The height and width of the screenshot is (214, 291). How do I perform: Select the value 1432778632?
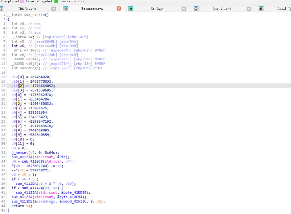coord(40,81)
